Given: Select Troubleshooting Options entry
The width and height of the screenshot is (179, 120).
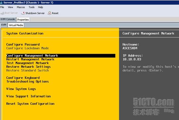Looking at the screenshot, I should coord(27,82).
